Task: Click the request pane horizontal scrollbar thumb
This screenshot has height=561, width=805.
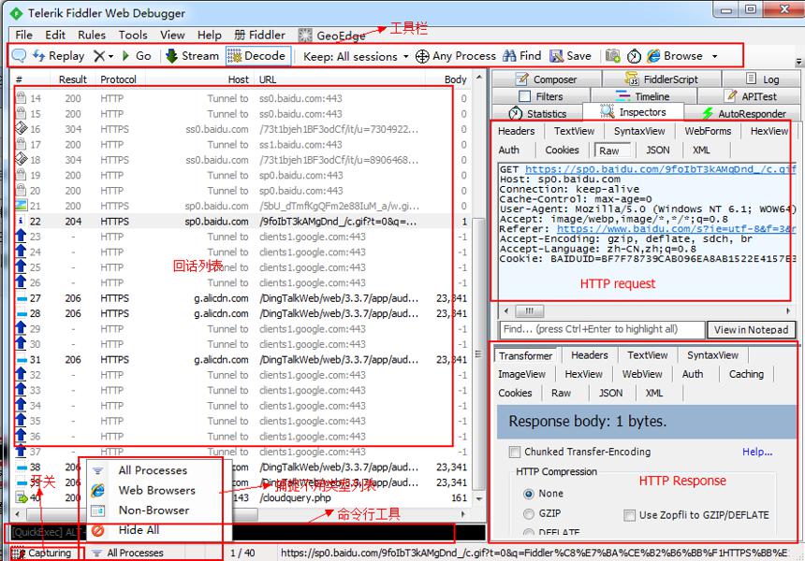Action: pos(529,310)
